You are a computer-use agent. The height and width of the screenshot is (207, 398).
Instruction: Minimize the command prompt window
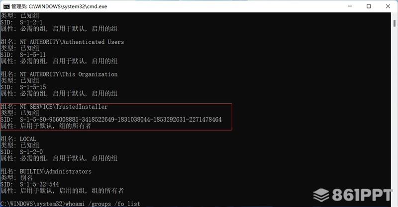(x=350, y=6)
